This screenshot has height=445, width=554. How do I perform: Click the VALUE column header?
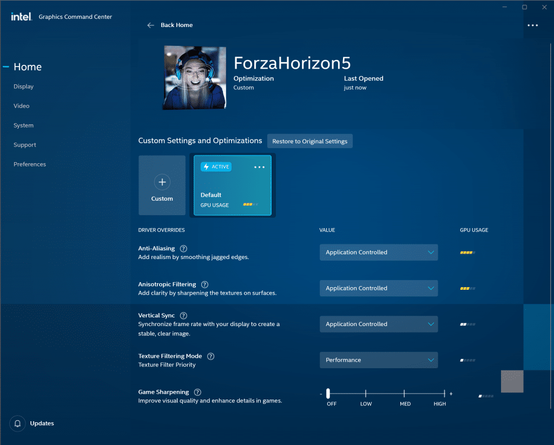(327, 230)
